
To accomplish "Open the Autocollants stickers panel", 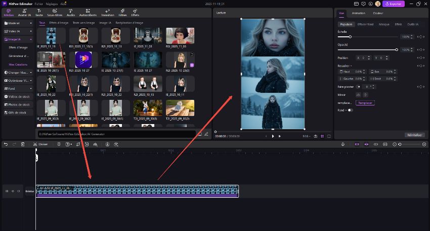I will pos(88,13).
